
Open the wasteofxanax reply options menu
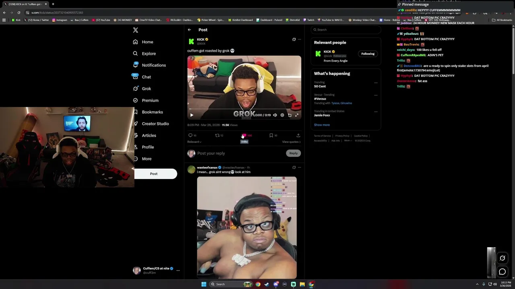point(299,167)
